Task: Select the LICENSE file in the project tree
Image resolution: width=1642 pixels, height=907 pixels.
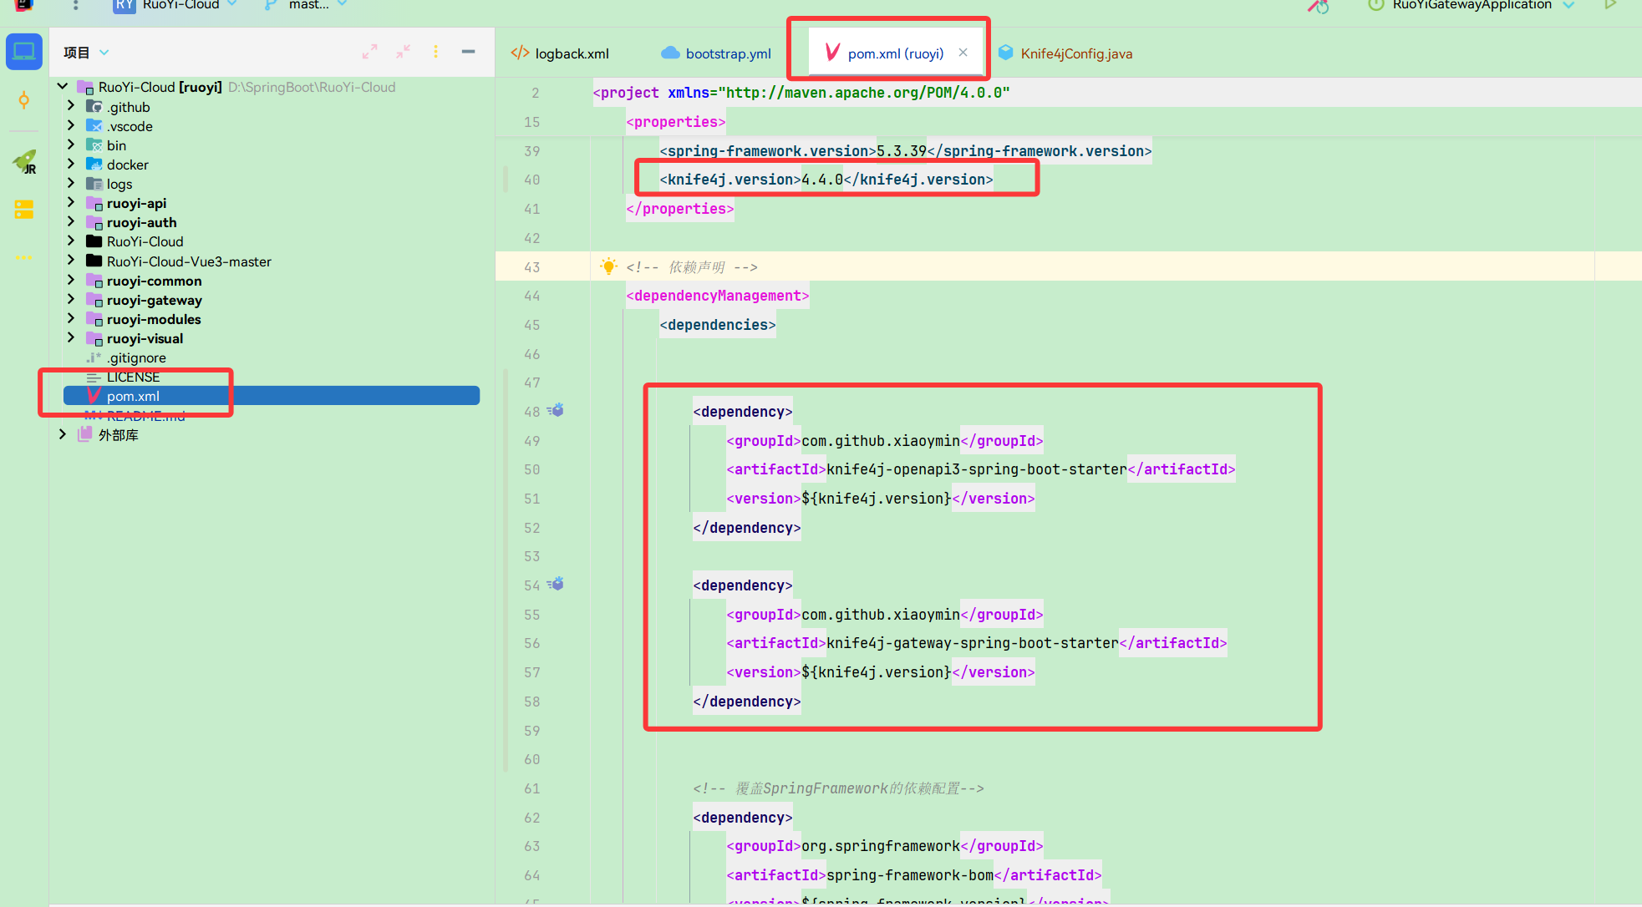Action: (x=134, y=376)
